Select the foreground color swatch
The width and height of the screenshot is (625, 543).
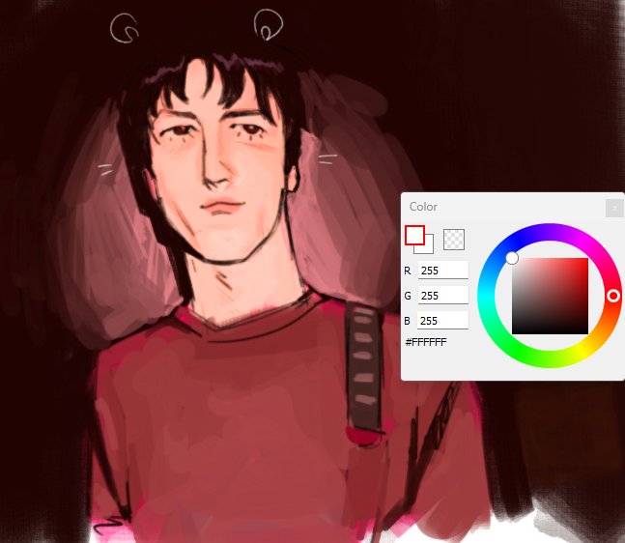(x=414, y=235)
